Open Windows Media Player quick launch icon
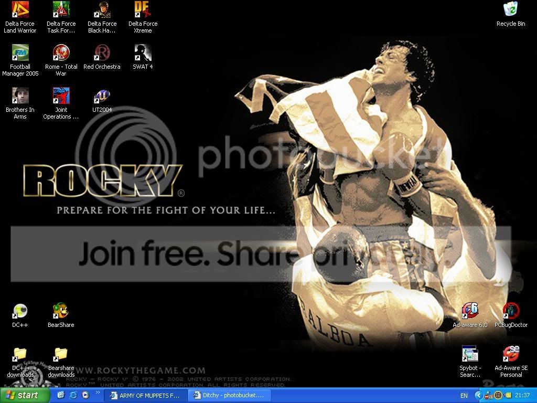This screenshot has width=537, height=403. [85, 396]
